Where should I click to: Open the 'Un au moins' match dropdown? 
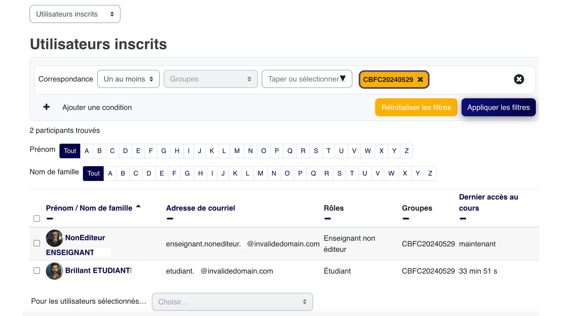(x=128, y=79)
